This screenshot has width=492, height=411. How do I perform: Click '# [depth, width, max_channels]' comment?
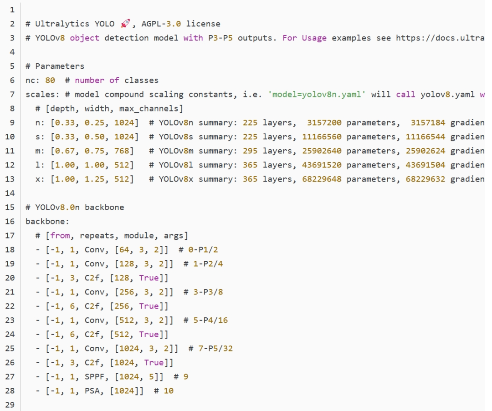click(109, 108)
